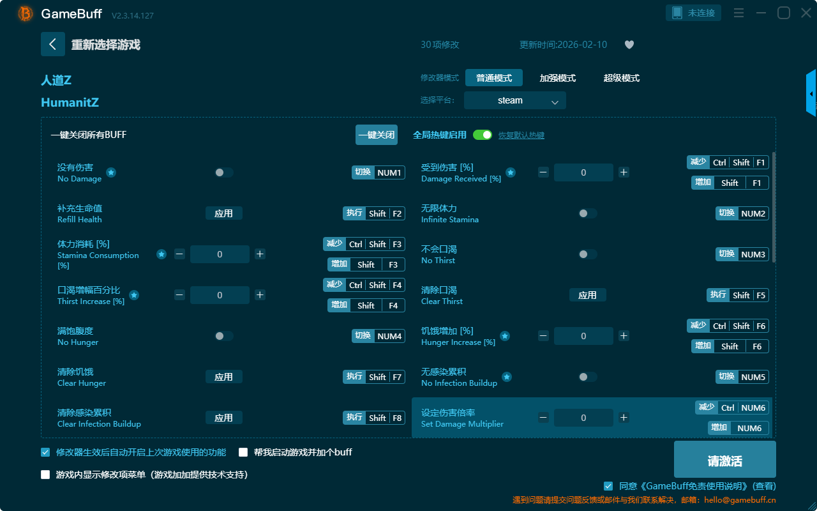Enable the Infinite Stamina switch

tap(587, 213)
